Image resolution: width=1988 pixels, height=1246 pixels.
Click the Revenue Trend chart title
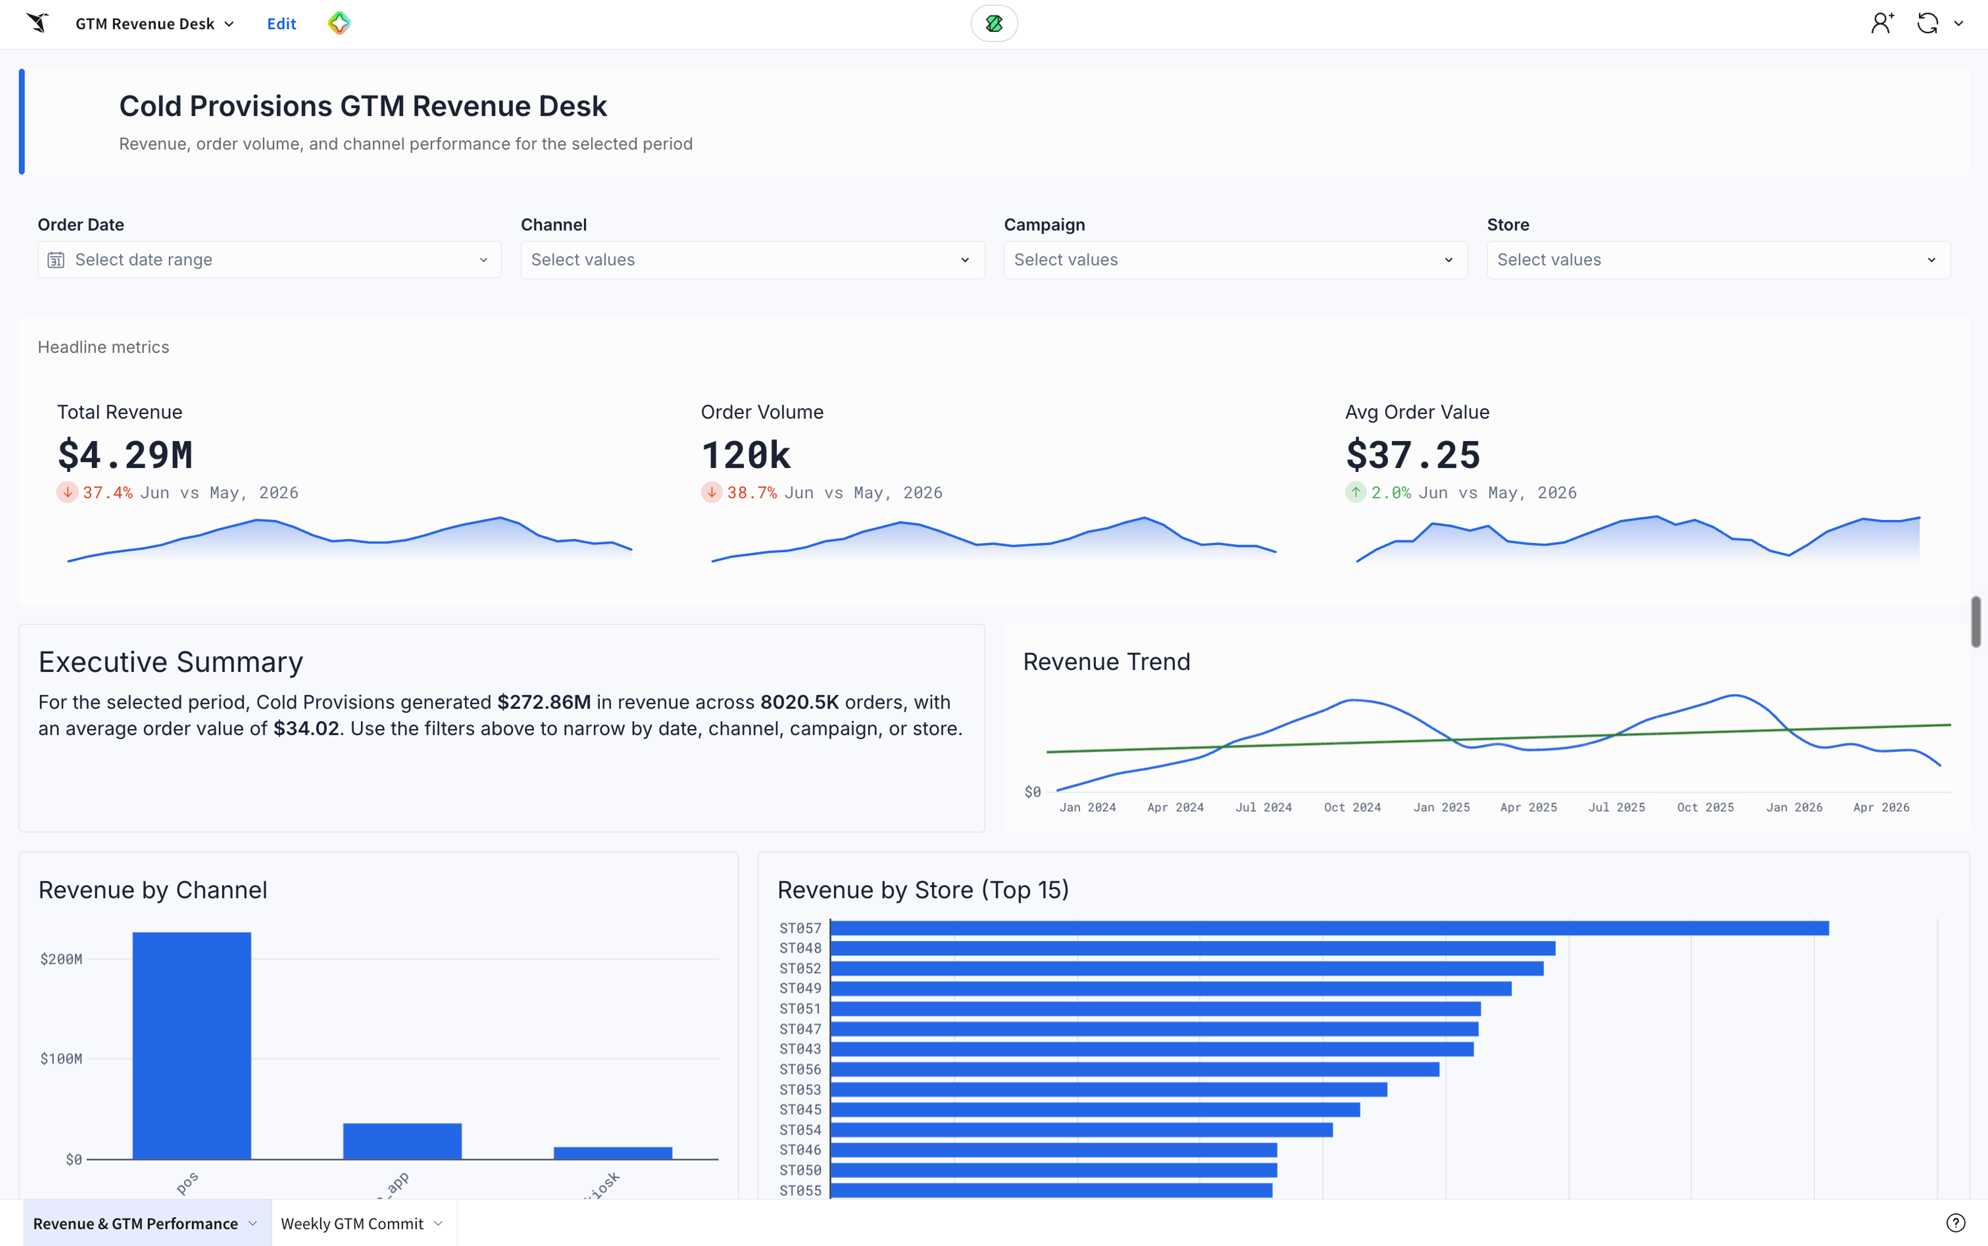pos(1106,662)
